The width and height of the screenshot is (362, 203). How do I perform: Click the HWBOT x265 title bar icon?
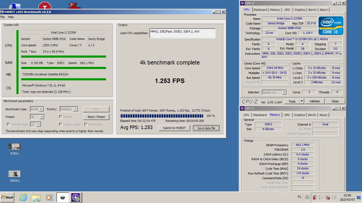pos(2,12)
